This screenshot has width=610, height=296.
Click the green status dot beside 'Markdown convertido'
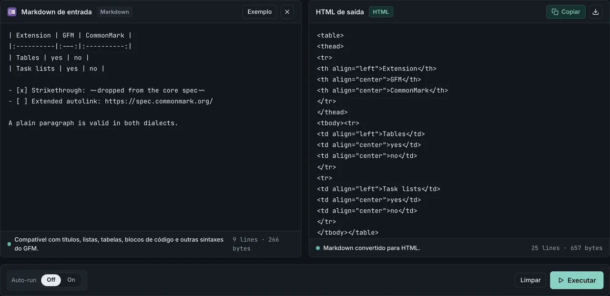pos(318,248)
